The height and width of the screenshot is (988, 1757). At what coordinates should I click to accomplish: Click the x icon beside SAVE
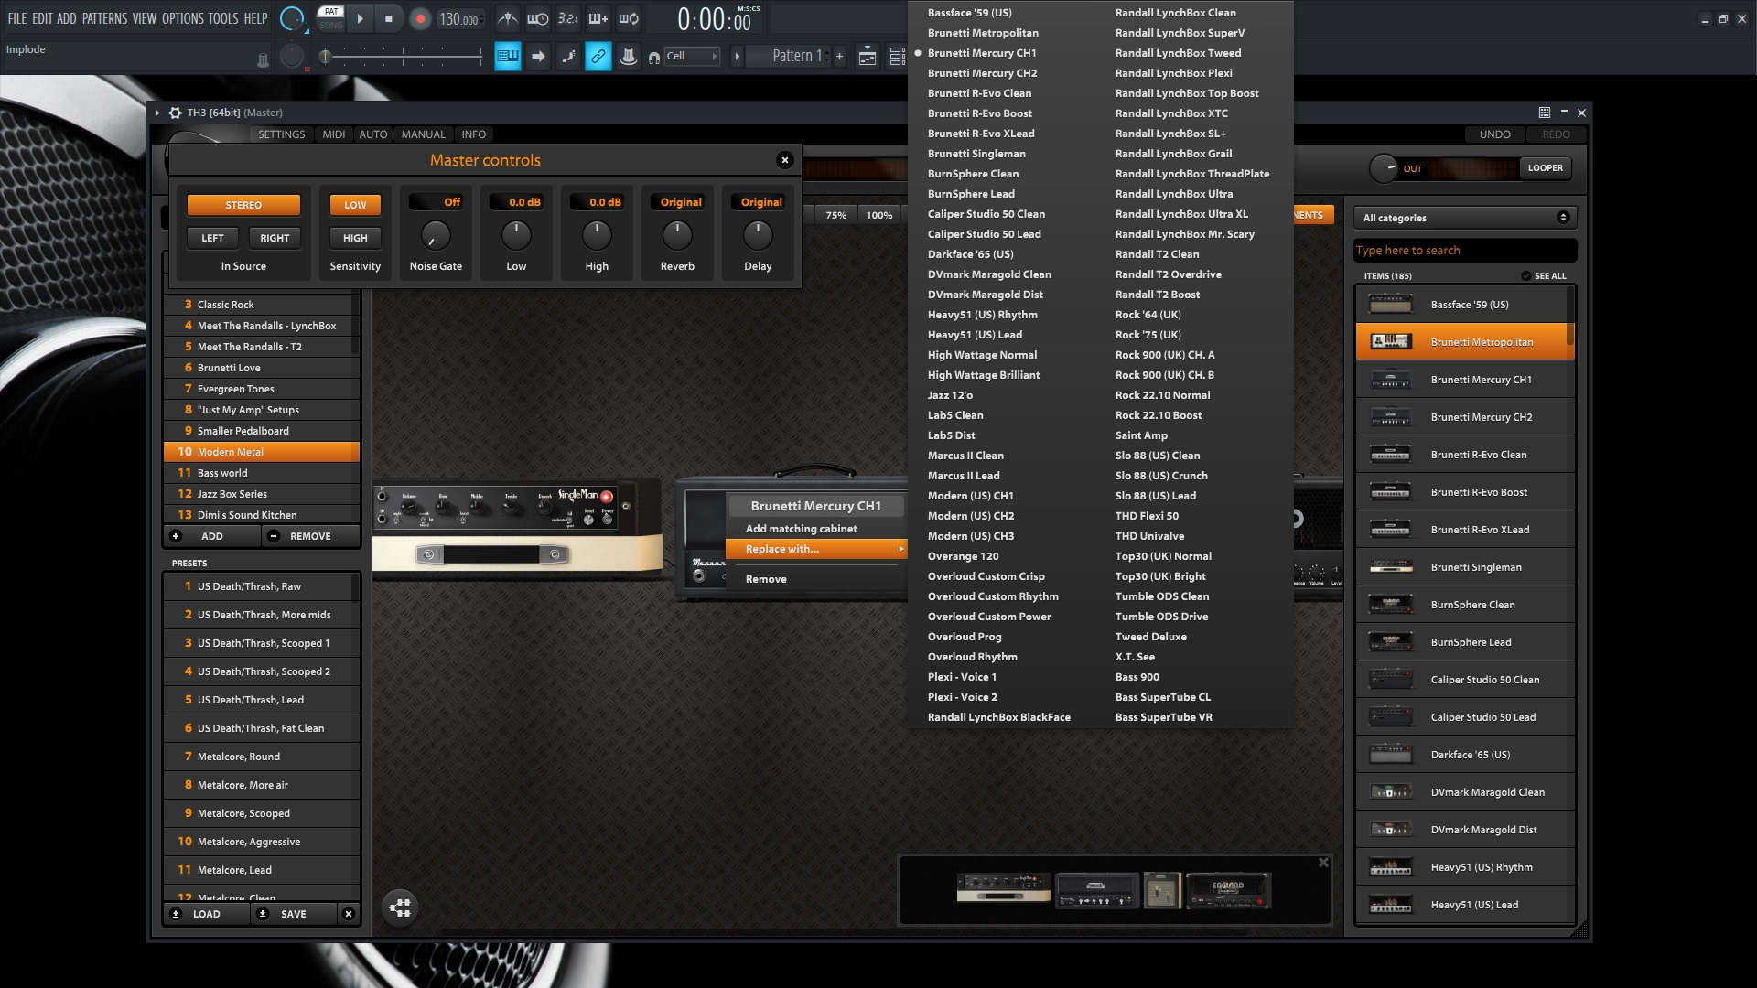coord(348,914)
